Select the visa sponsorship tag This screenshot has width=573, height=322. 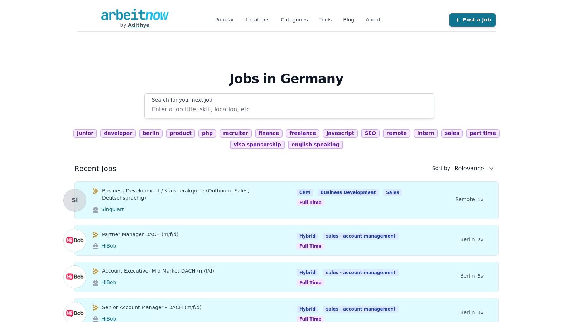tap(257, 145)
